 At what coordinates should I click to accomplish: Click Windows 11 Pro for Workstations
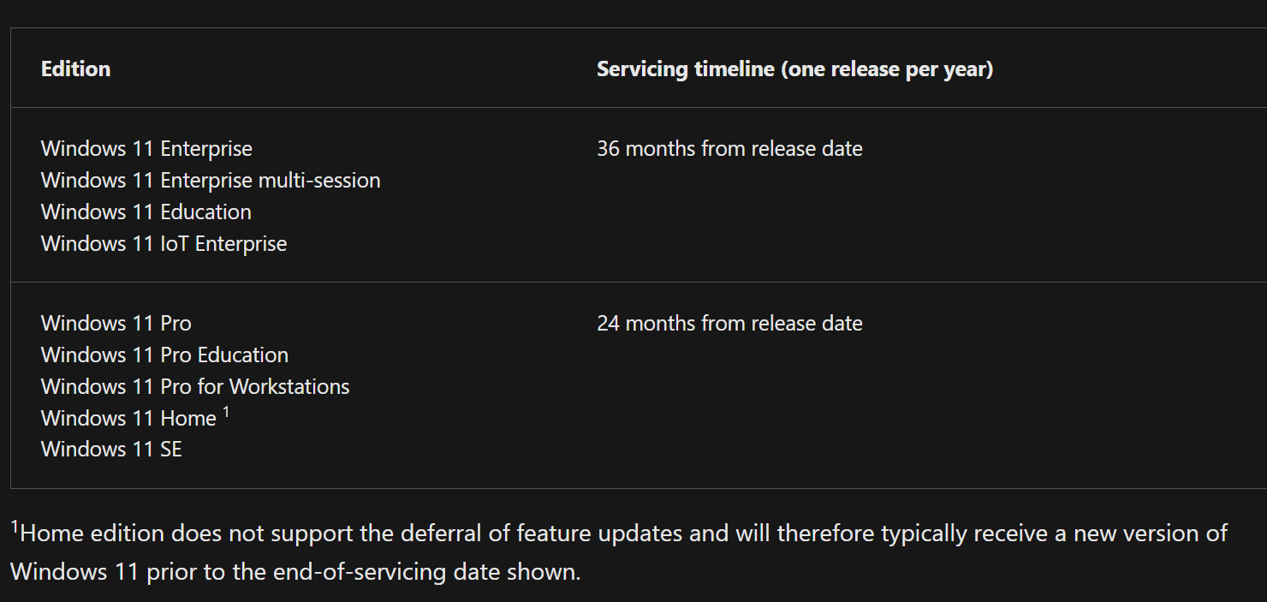195,387
